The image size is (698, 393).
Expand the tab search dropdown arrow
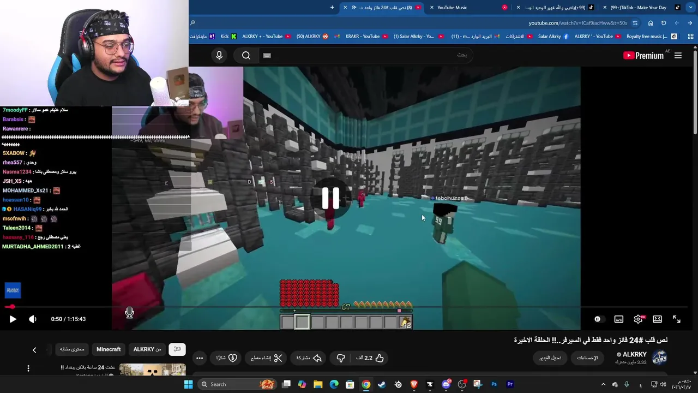coord(690,8)
